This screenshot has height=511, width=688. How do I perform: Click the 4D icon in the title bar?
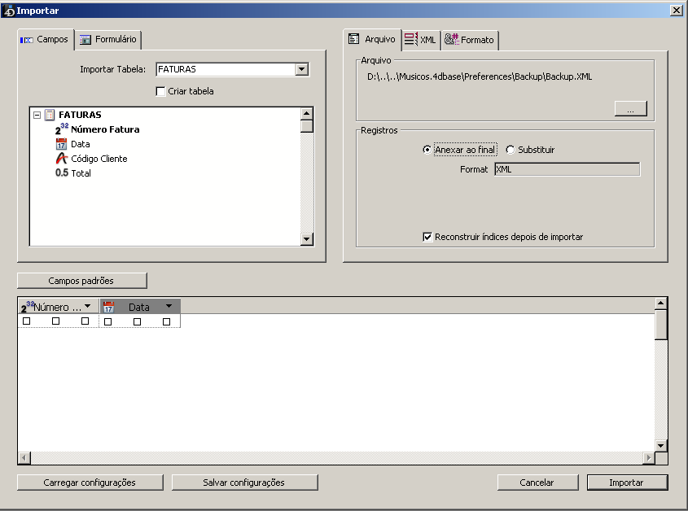[9, 10]
